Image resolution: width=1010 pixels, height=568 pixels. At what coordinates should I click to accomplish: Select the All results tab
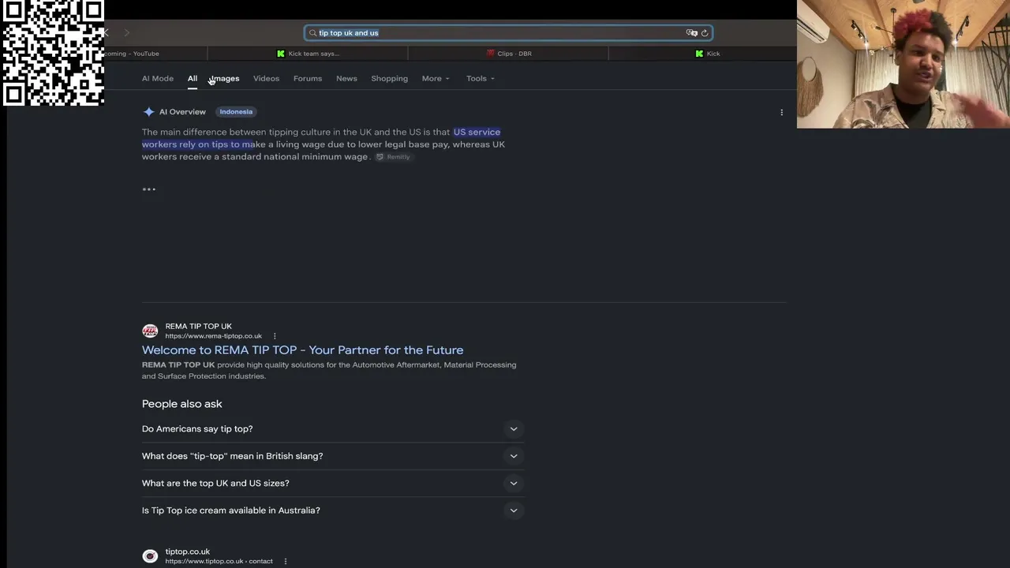point(193,79)
